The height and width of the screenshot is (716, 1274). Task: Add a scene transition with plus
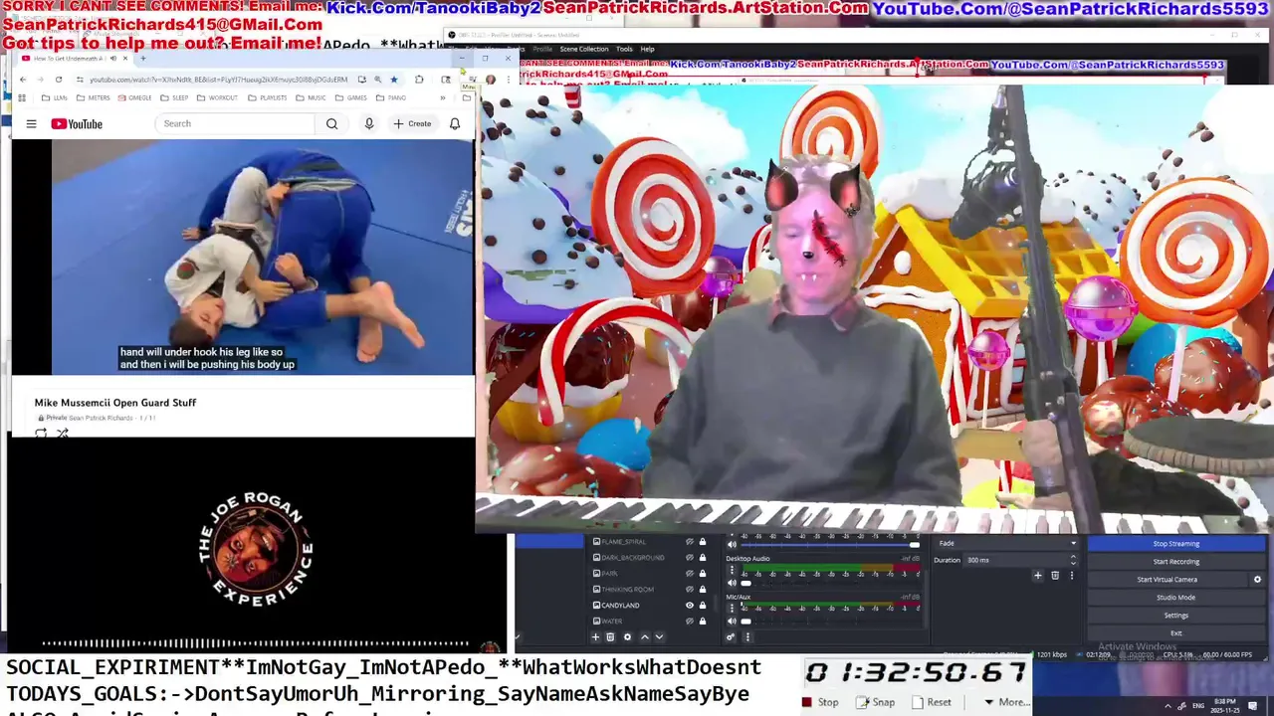[1038, 575]
